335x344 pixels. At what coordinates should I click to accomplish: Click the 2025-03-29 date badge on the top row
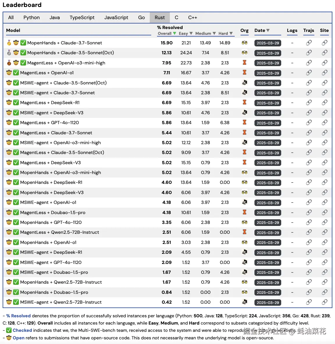[268, 43]
